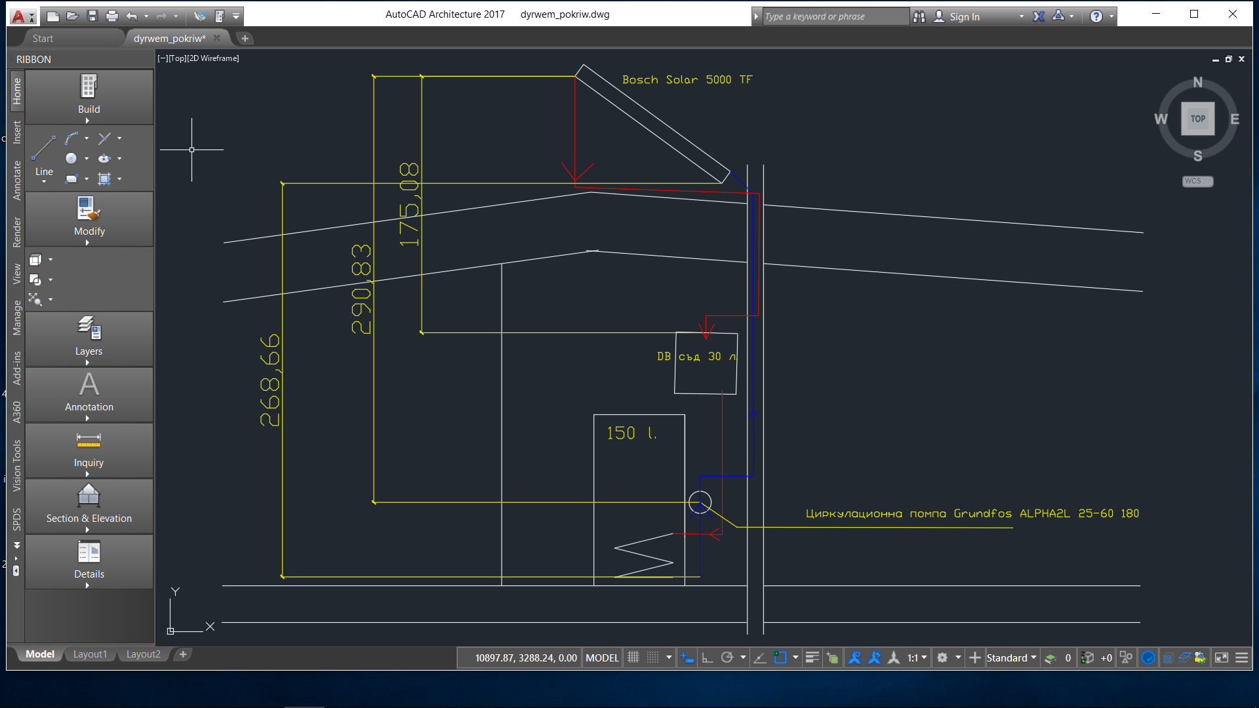Click the Plot/Print icon

pyautogui.click(x=112, y=16)
